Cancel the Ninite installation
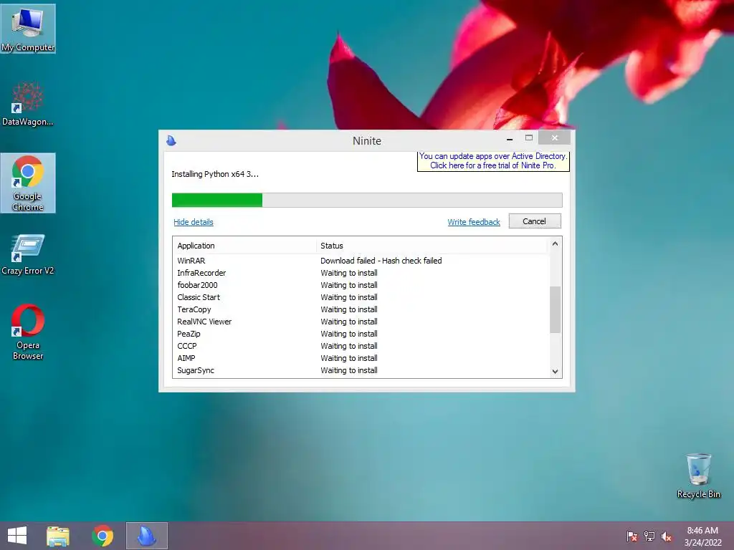Image resolution: width=734 pixels, height=550 pixels. pos(535,221)
